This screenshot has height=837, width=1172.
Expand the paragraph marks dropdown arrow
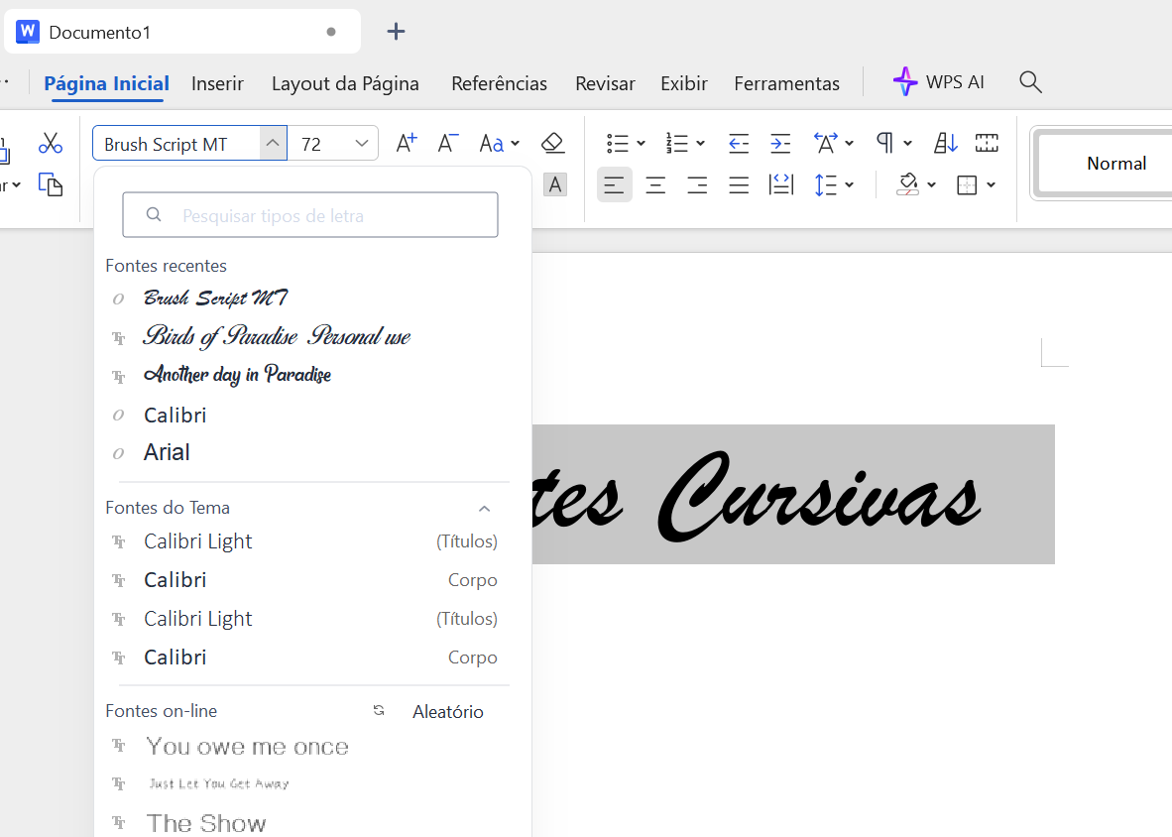click(x=907, y=143)
